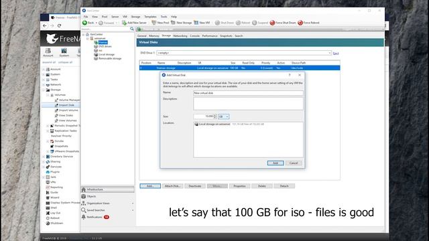Image resolution: width=429 pixels, height=241 pixels.
Task: Click the Suspend toolbar button
Action: click(260, 23)
